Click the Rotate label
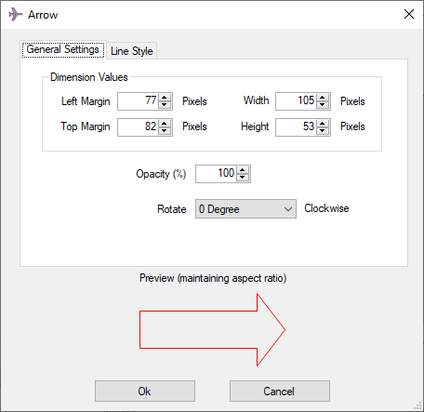The image size is (424, 412). (172, 209)
